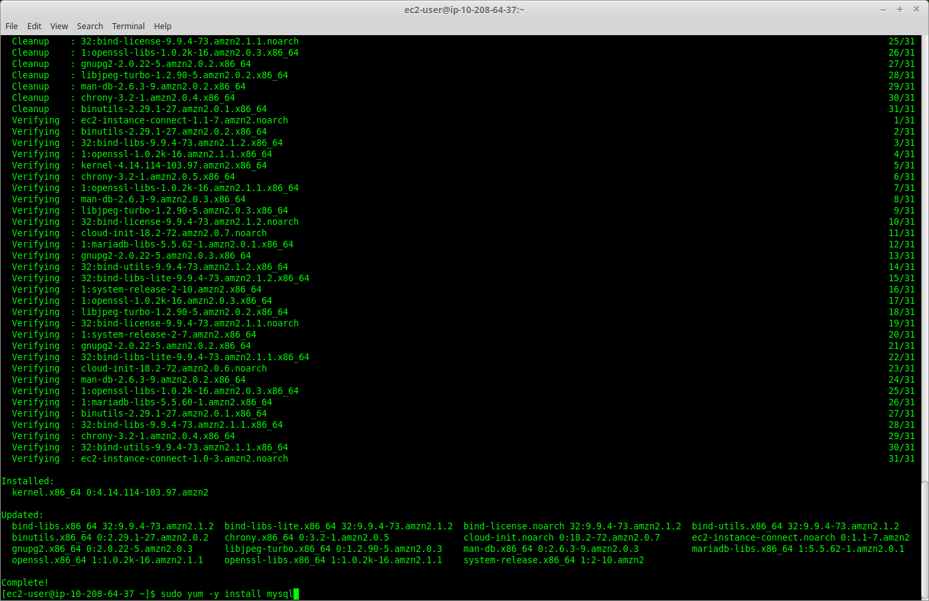Viewport: 929px width, 601px height.
Task: Click 'chrony.x86_64 0:3.2-1.amzn2.0.5' entry
Action: 307,537
